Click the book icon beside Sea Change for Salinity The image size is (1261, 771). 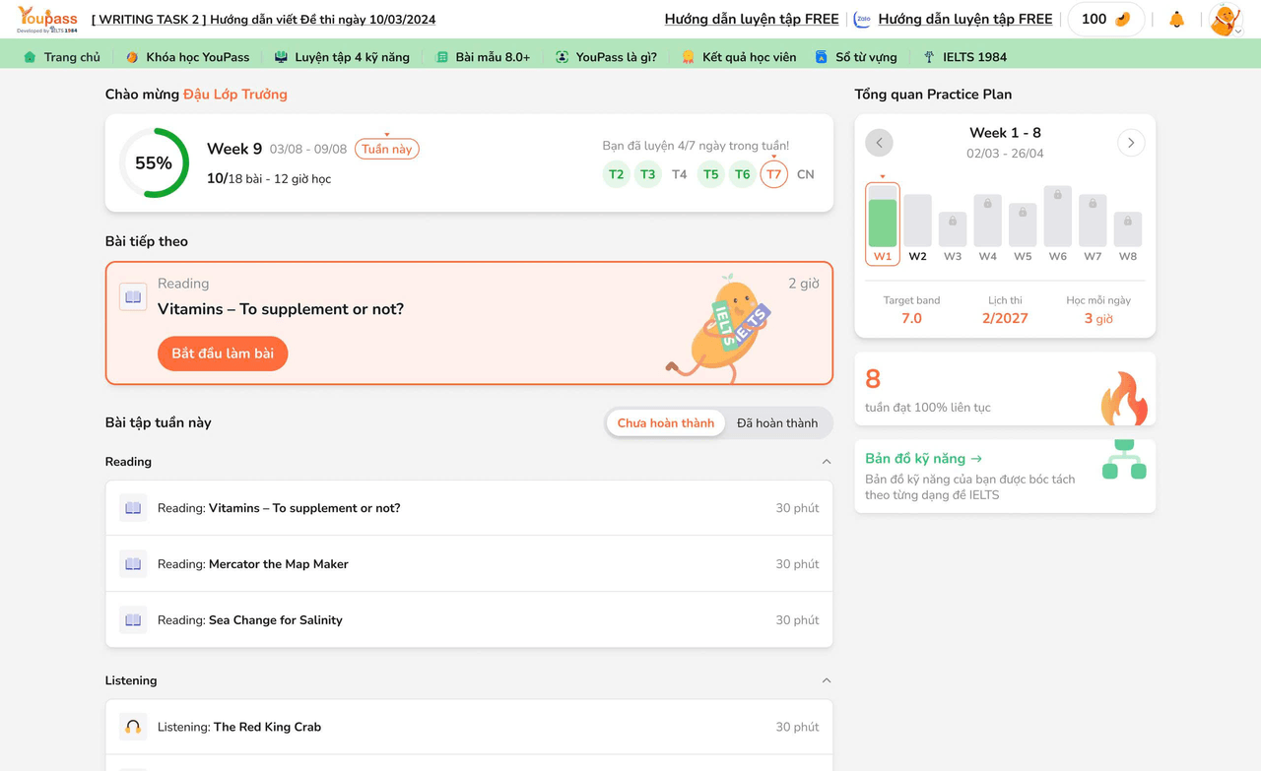pos(133,620)
